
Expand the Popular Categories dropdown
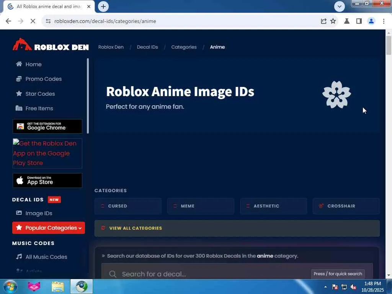click(49, 228)
